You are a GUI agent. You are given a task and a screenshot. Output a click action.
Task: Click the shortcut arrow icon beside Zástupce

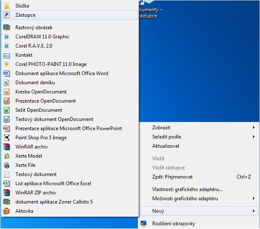pos(7,15)
